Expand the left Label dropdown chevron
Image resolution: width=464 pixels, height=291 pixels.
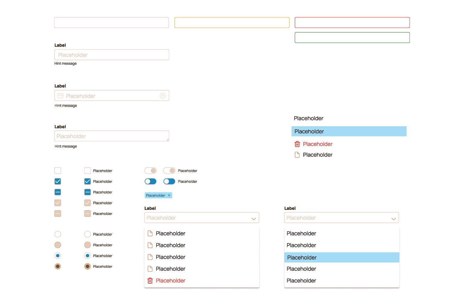[x=254, y=219]
